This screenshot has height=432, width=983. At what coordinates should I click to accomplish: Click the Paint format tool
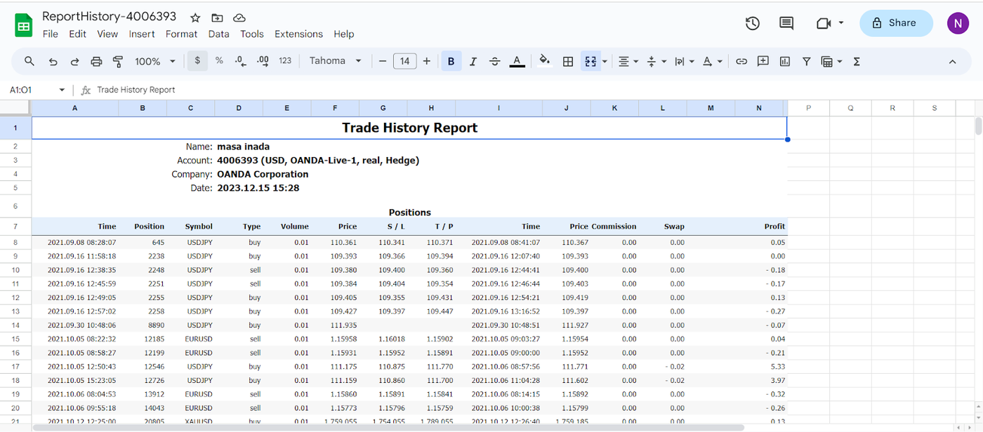pos(117,61)
